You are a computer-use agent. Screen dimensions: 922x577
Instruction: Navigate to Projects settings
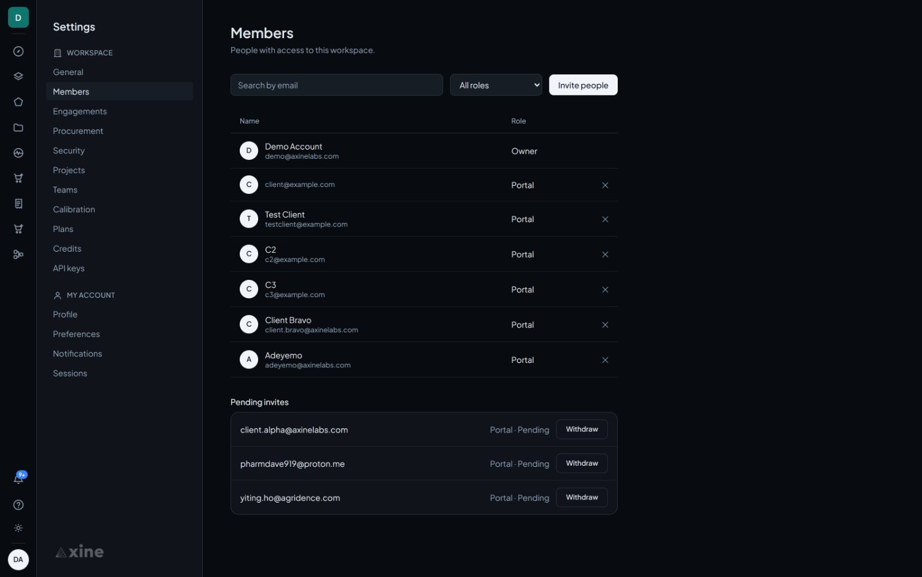point(119,170)
